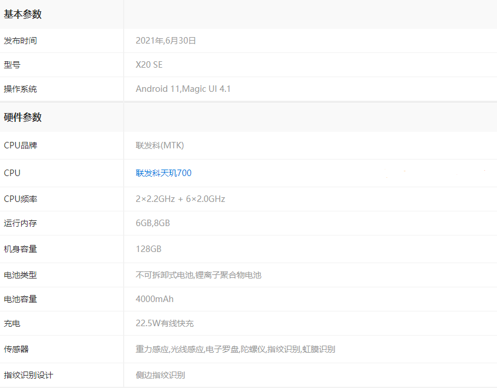Click the 电池类型 row label

point(21,275)
